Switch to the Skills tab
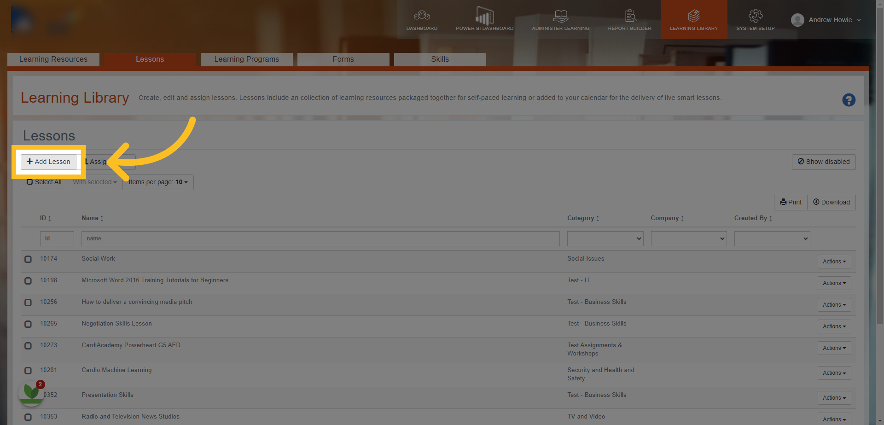 click(x=440, y=59)
